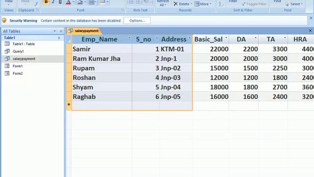Screen dimensions: 314x177
Task: Open the Select dropdown in Find group
Action: point(294,4)
